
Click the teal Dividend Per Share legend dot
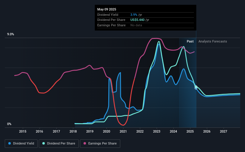coord(44,143)
